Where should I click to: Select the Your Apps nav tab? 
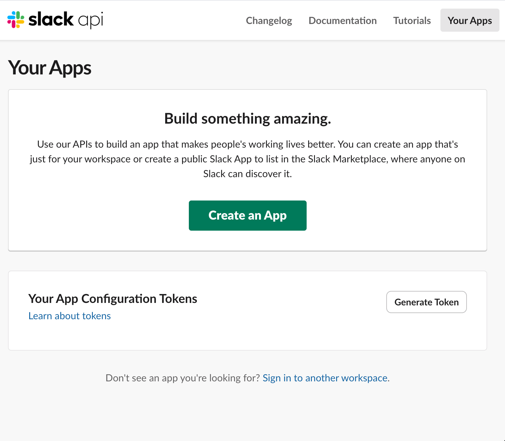pos(470,20)
